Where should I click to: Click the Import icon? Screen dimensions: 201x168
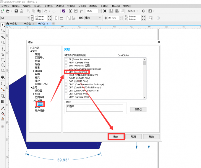tap(71, 11)
